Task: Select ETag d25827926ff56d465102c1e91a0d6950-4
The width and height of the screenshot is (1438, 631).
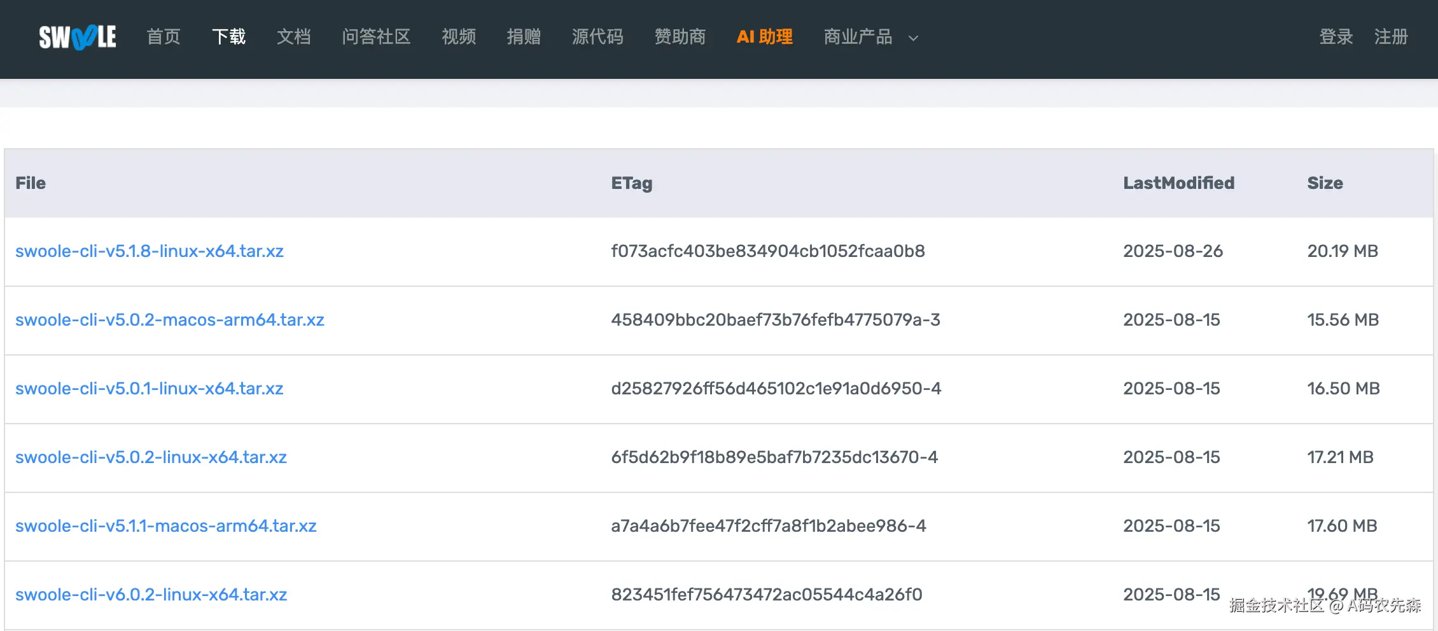Action: 776,389
